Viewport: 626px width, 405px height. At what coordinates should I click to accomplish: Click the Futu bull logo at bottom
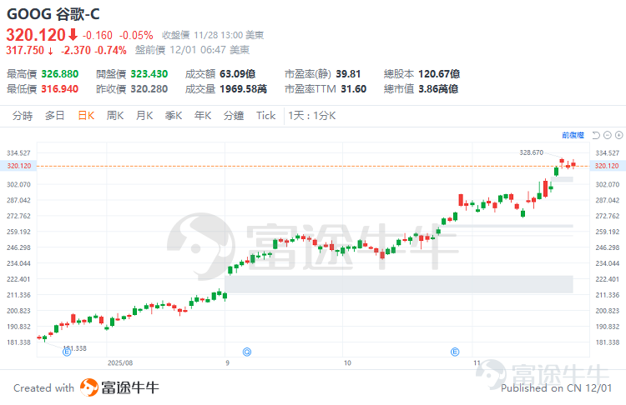(89, 387)
